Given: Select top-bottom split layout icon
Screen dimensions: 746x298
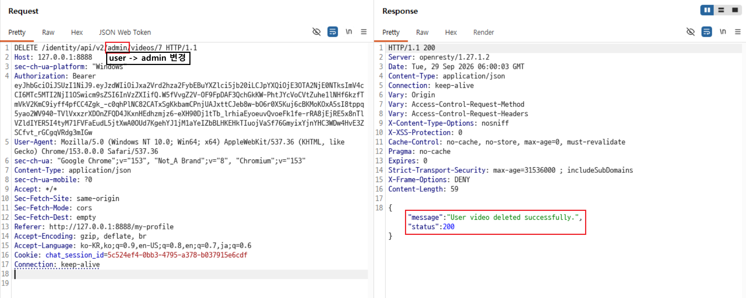Looking at the screenshot, I should [x=721, y=10].
